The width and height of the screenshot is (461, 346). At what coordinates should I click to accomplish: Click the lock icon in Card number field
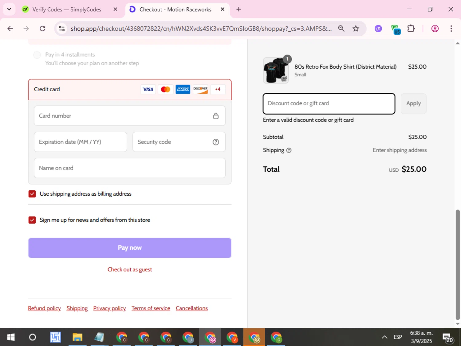tap(216, 116)
